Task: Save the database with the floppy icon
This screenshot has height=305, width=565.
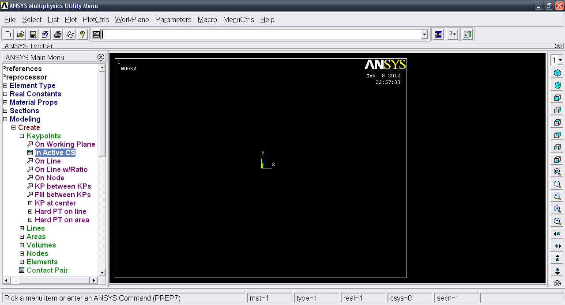Action: [33, 34]
